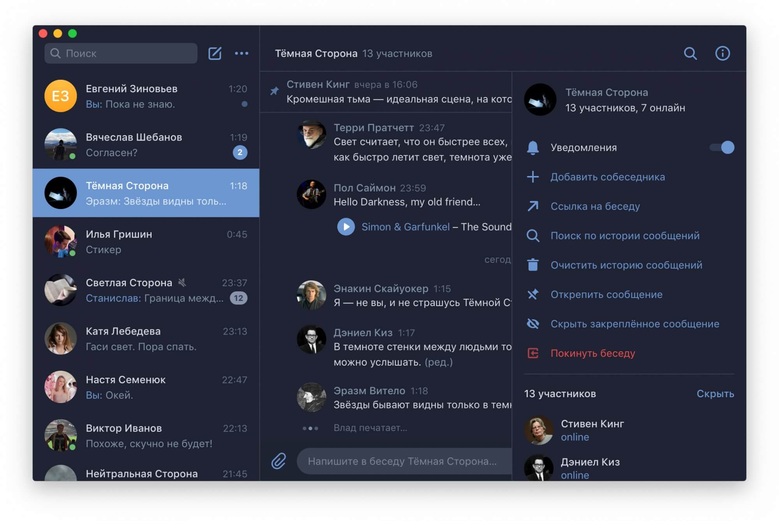Click the bell icon next to Уведомления
779x521 pixels.
(x=533, y=148)
